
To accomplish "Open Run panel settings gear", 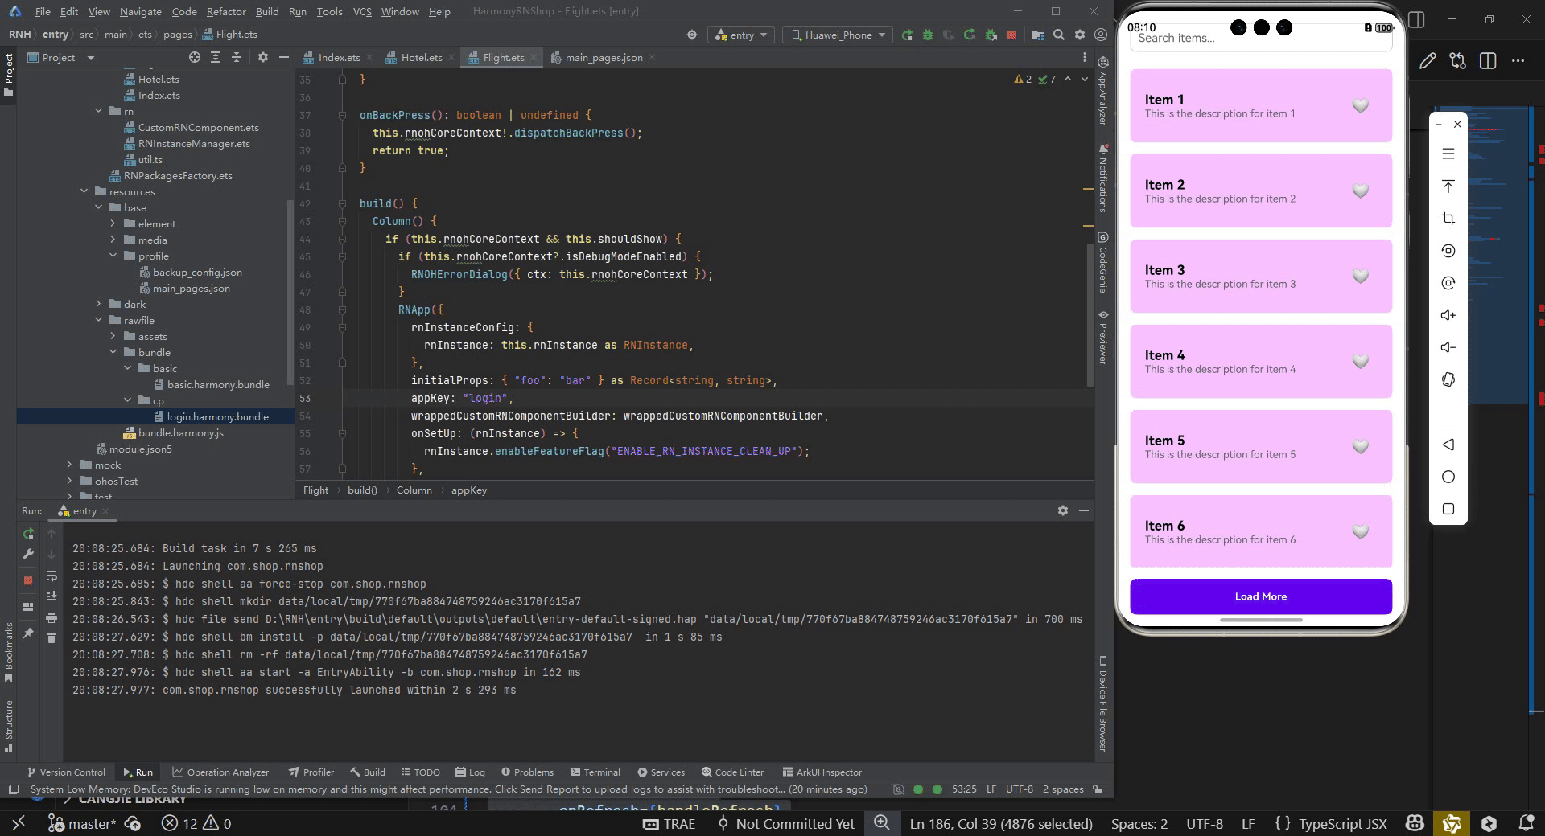I will point(1062,510).
